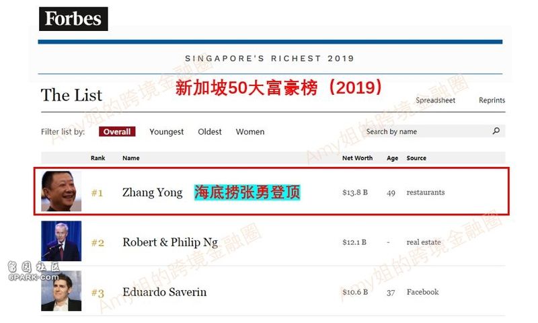Click the #2 rank label
Screen dimensions: 538x323
[x=98, y=243]
